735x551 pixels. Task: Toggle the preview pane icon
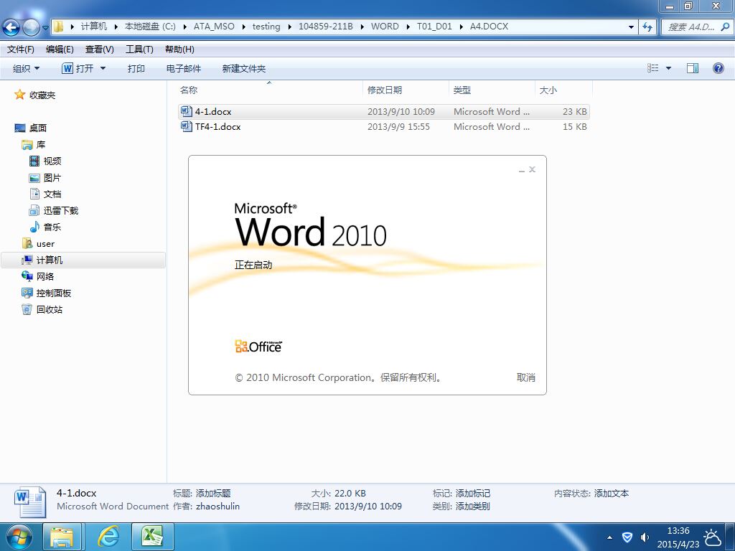pyautogui.click(x=693, y=68)
